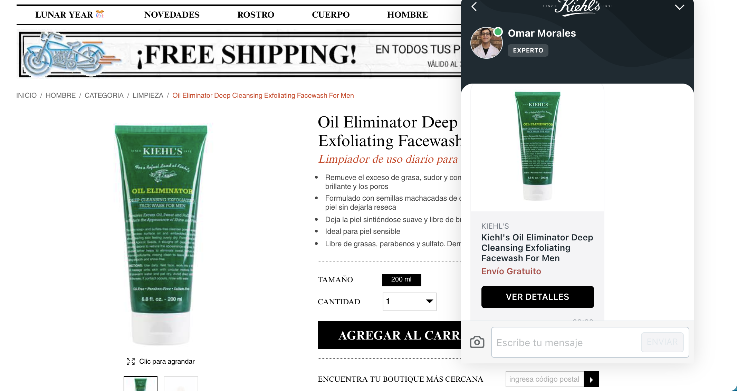This screenshot has width=737, height=391.
Task: Click AGREGAR AL CARRITO button
Action: (x=389, y=335)
